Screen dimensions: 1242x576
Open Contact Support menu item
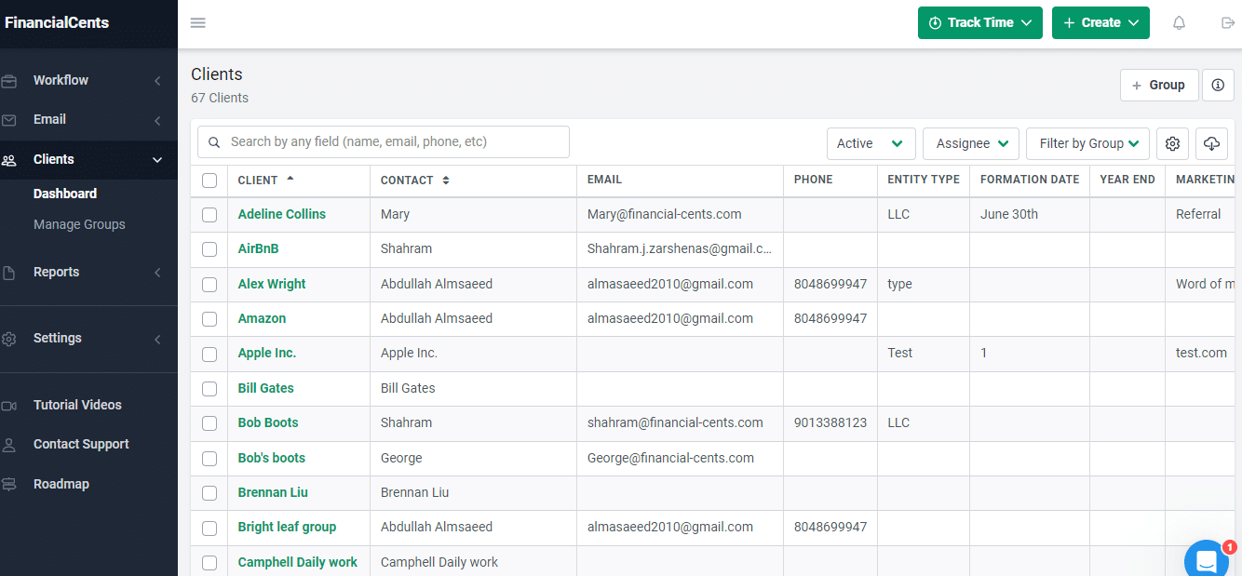[x=81, y=444]
